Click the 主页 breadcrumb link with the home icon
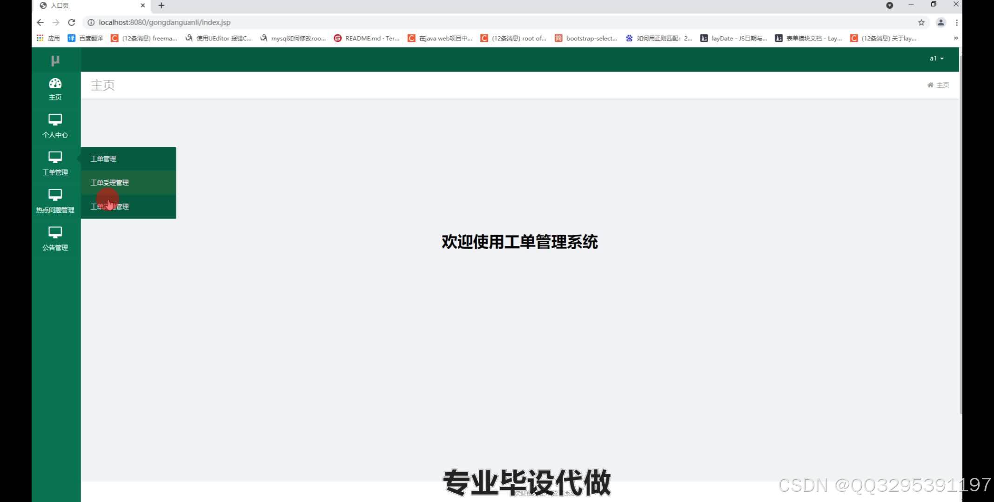This screenshot has width=994, height=502. tap(938, 85)
